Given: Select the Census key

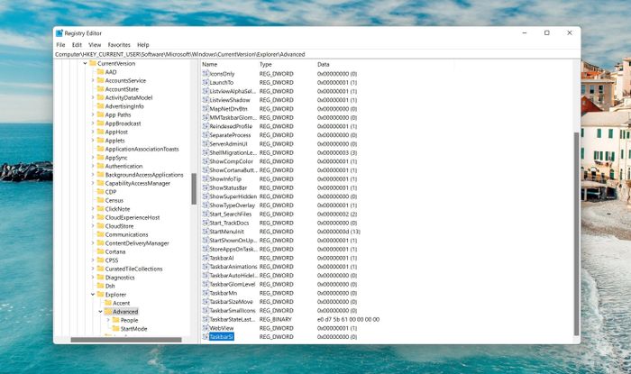Looking at the screenshot, I should point(114,200).
